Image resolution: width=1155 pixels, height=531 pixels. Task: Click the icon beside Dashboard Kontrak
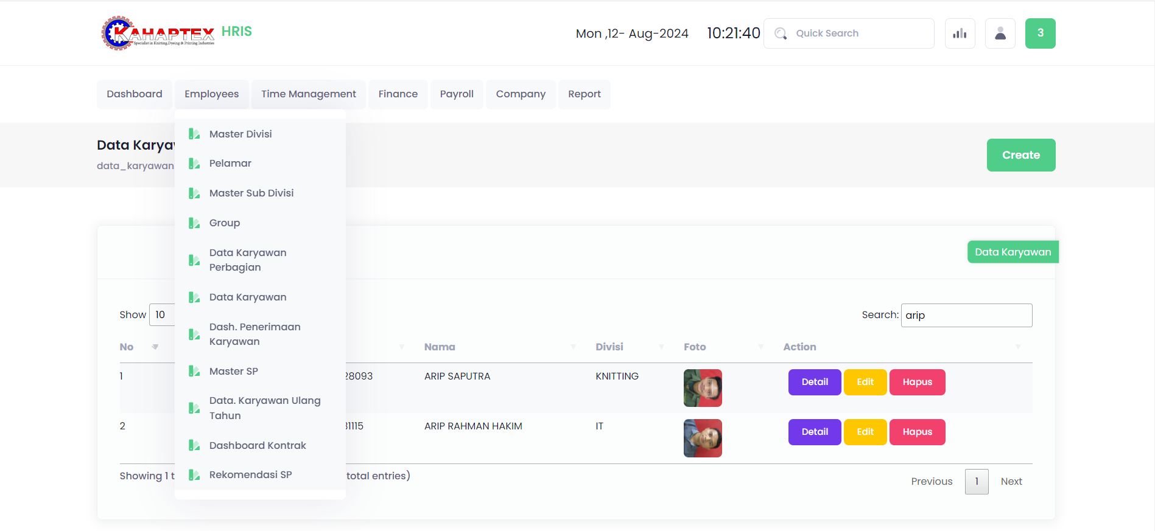coord(194,445)
